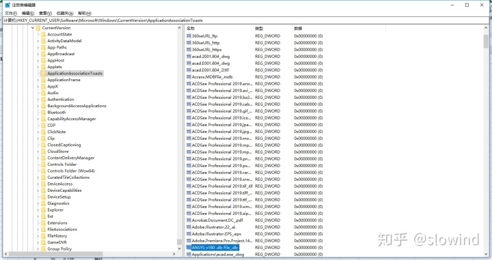Click the Authentication folder icon

coord(43,100)
